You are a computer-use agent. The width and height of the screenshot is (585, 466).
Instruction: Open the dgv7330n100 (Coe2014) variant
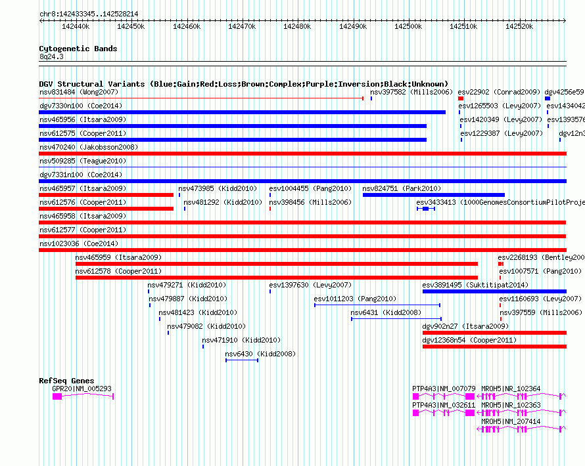pos(242,112)
